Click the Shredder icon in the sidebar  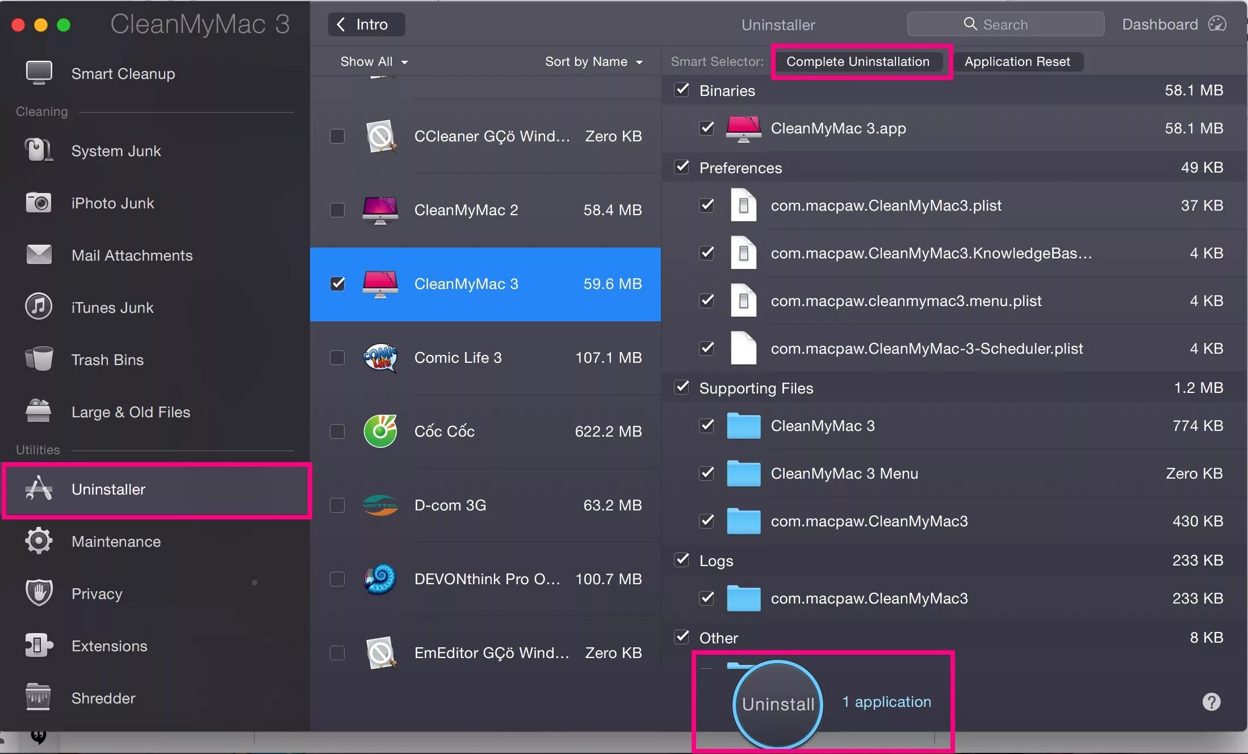coord(38,698)
